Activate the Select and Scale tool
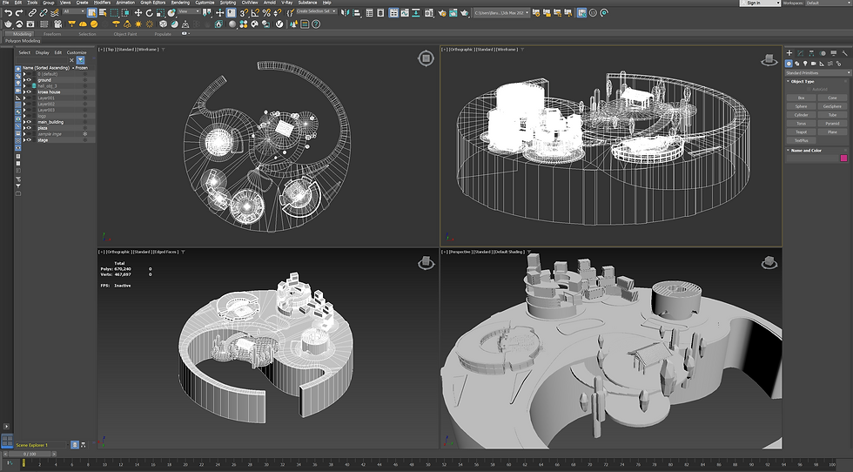 (x=160, y=12)
